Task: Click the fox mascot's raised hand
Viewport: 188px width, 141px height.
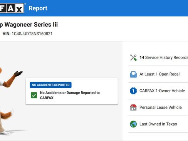Action: (18, 74)
